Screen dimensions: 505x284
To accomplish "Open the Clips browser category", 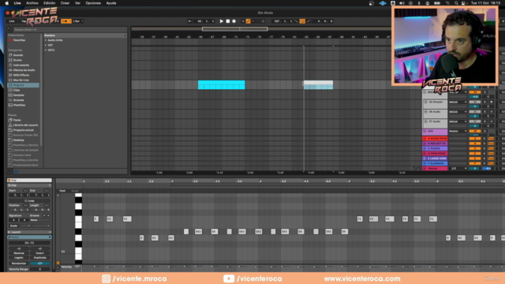I will [17, 90].
